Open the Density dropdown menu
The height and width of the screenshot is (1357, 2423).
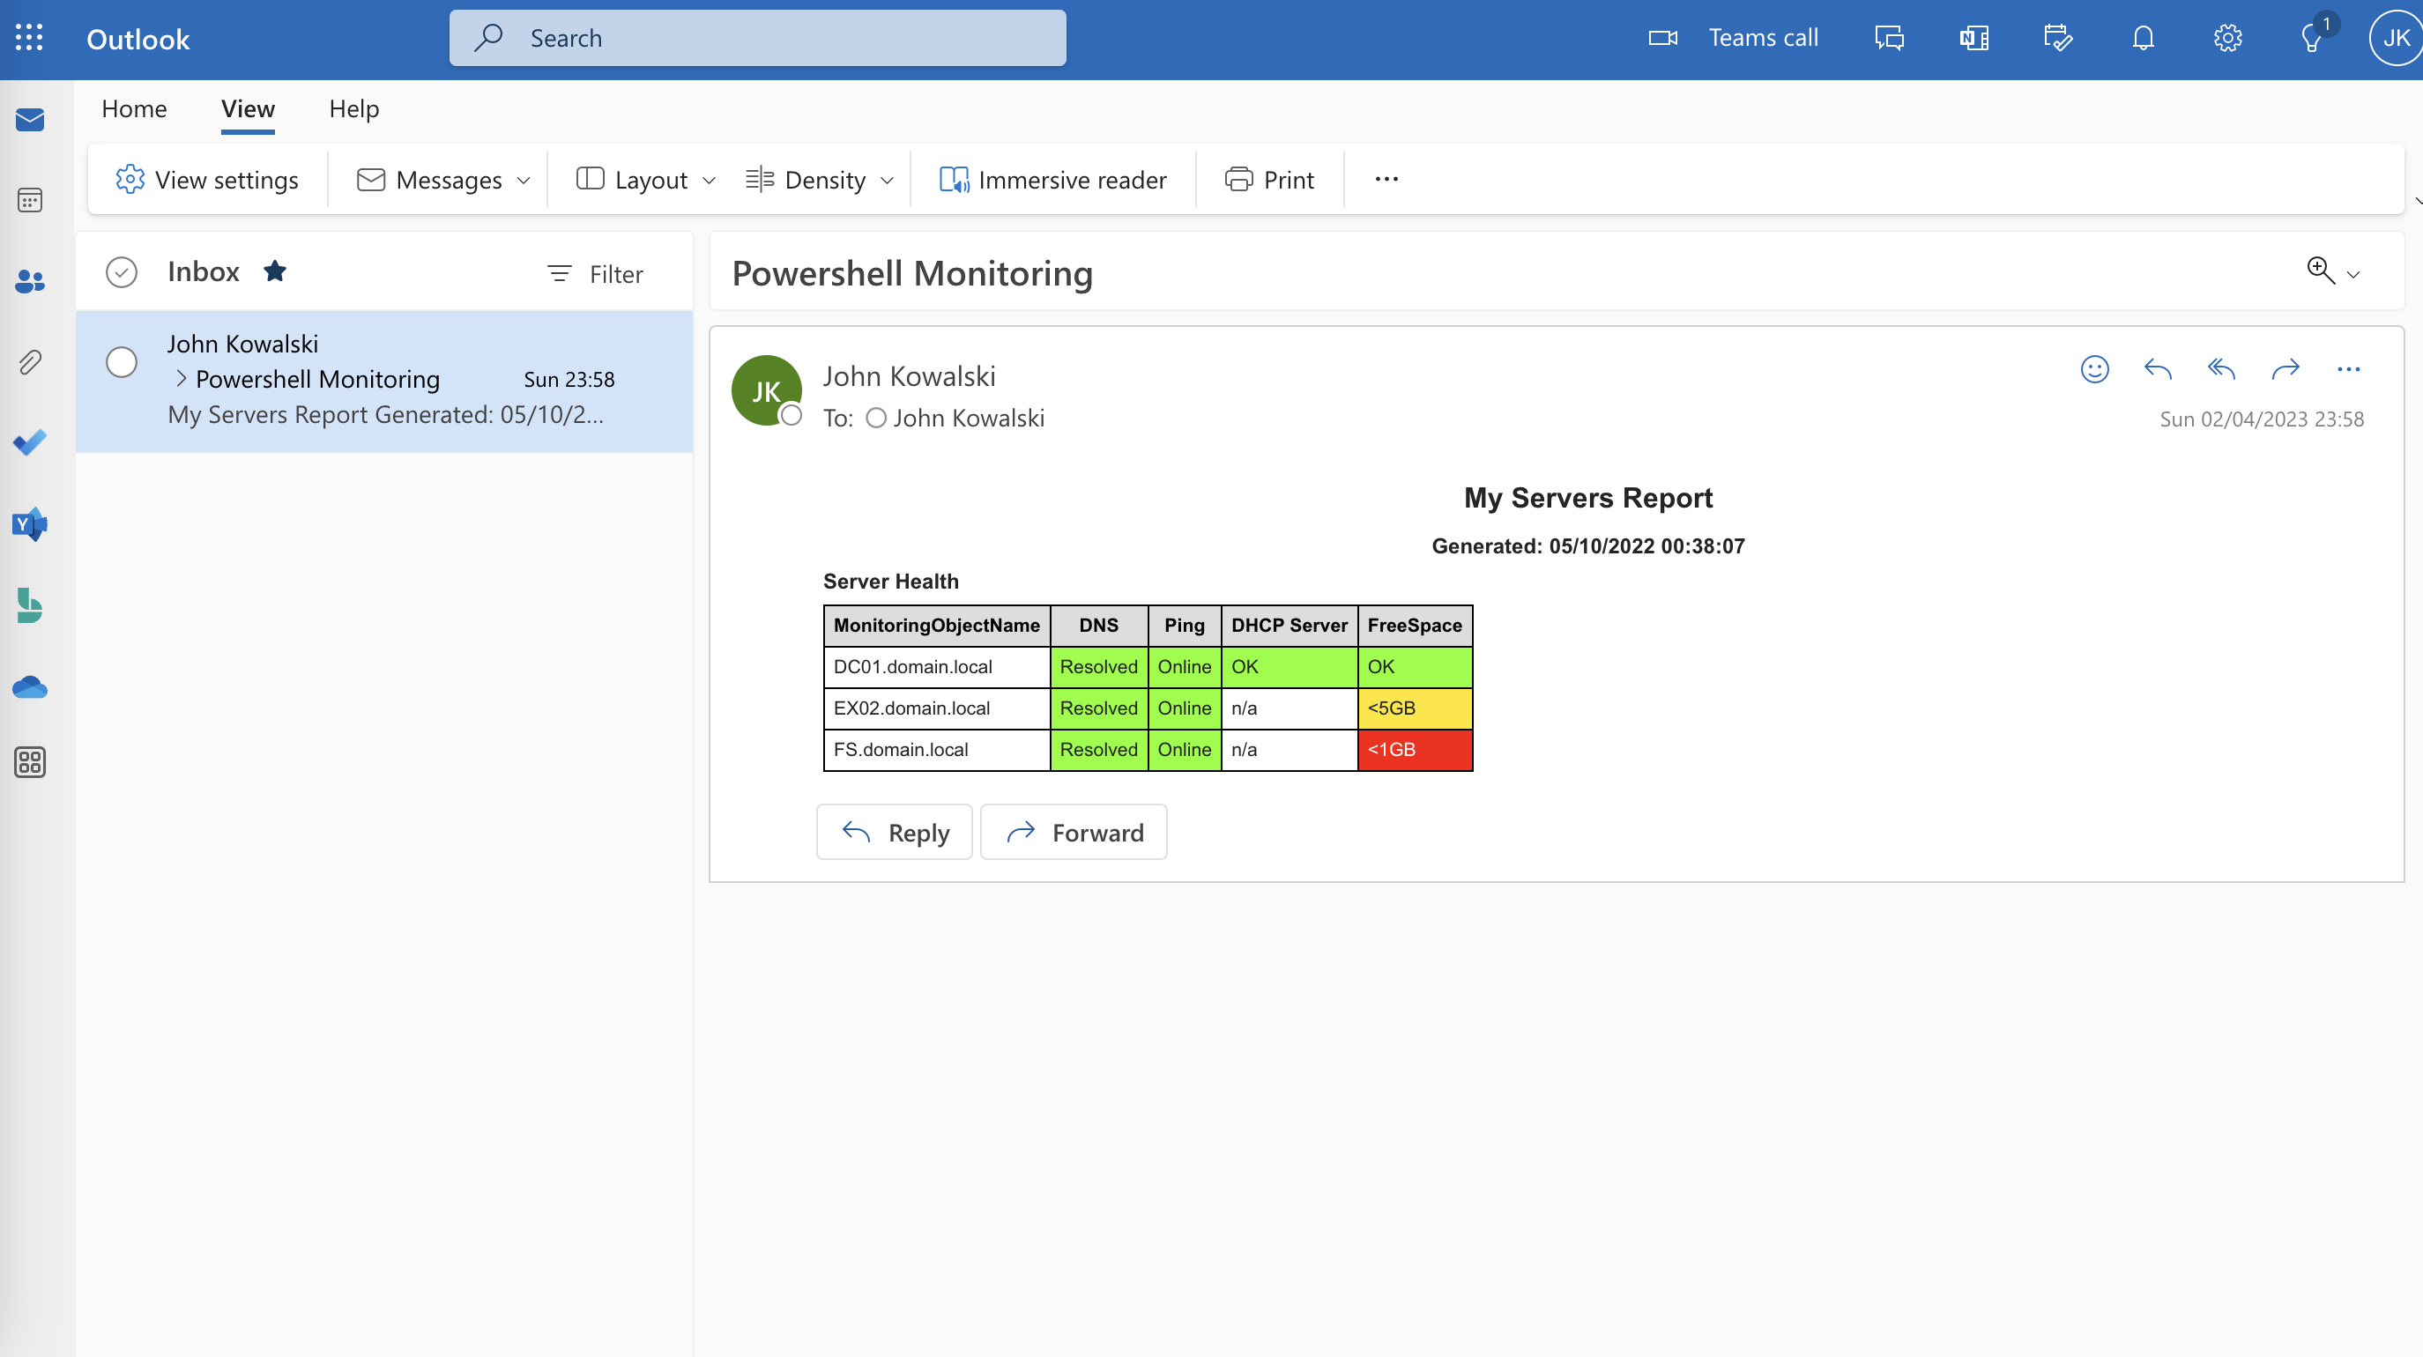click(819, 180)
